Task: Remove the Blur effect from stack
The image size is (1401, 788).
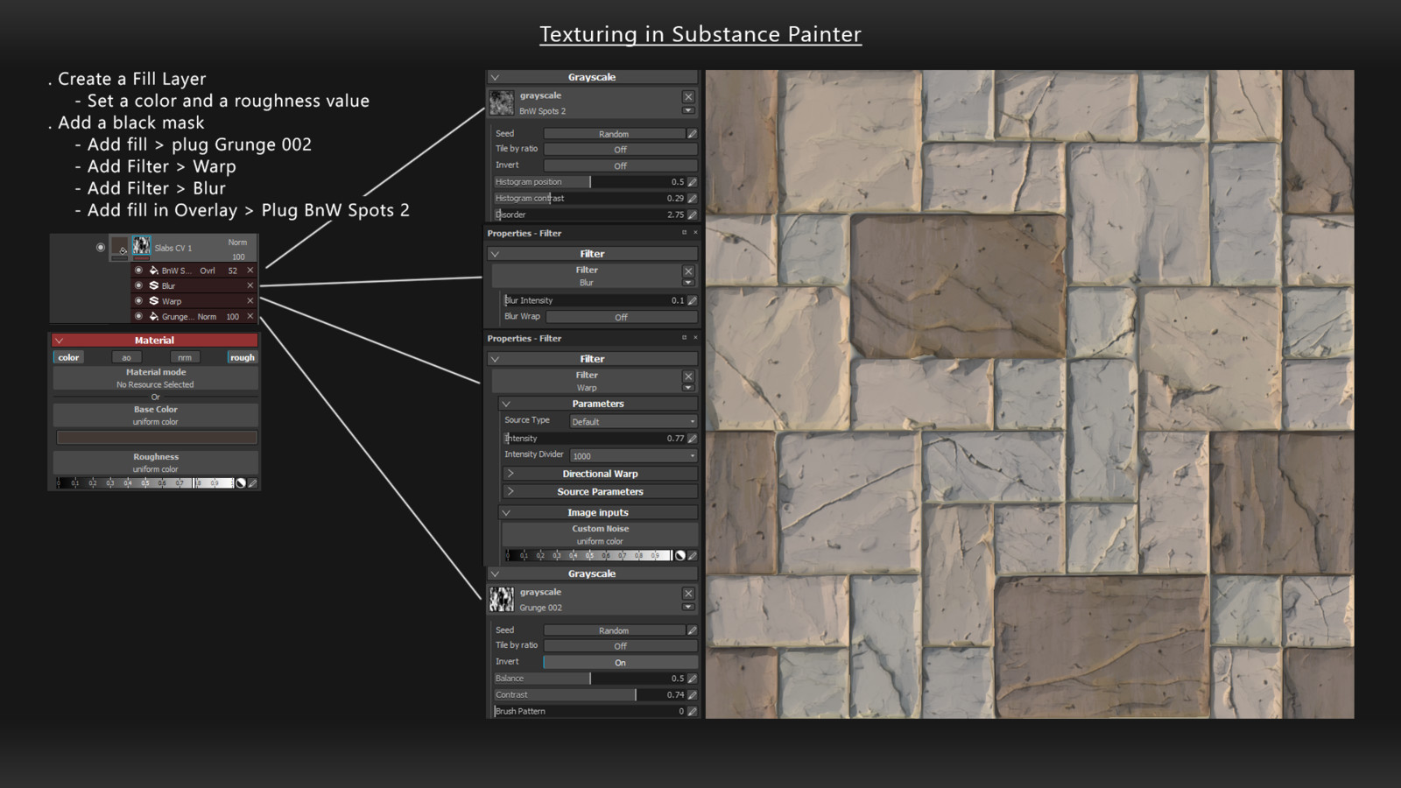Action: (250, 285)
